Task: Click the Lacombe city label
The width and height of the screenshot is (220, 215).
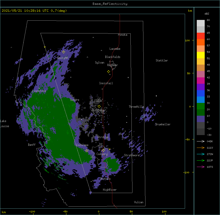Action: [115, 49]
